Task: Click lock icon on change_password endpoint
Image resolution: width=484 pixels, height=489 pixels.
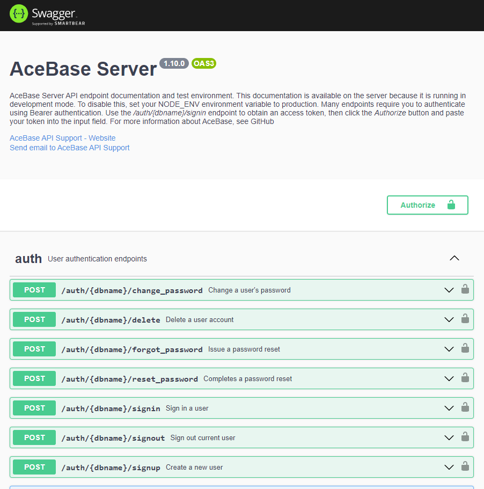Action: click(x=465, y=289)
